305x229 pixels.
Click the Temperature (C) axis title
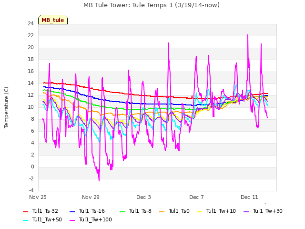tap(6, 107)
